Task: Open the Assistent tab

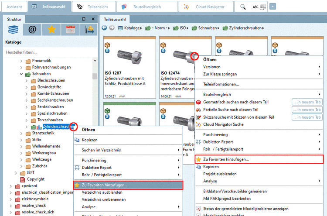Action: (x=14, y=7)
